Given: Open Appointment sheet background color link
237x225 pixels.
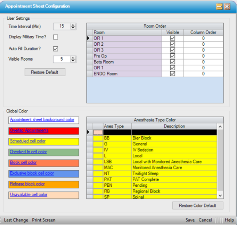Looking at the screenshot, I should pos(42,120).
